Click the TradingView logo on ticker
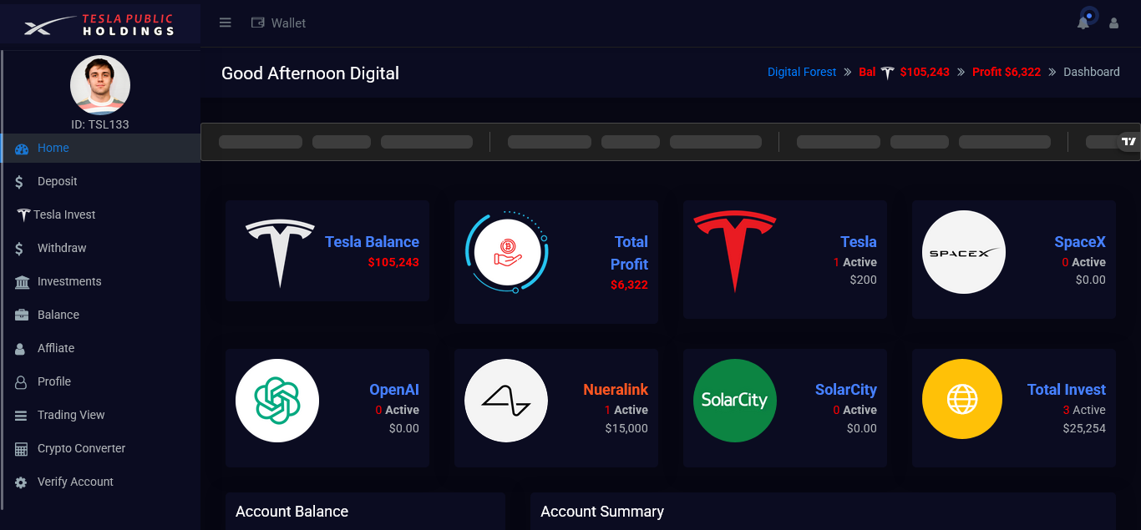Screen dimensions: 1141x530 pos(1128,142)
